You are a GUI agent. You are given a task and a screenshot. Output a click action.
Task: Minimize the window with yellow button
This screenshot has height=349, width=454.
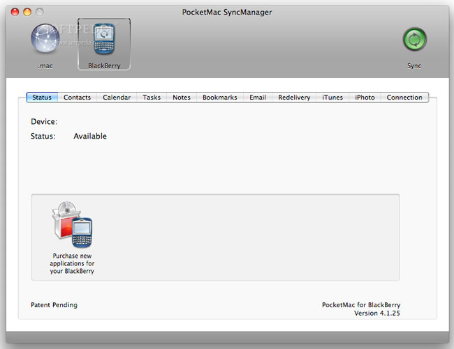(27, 12)
